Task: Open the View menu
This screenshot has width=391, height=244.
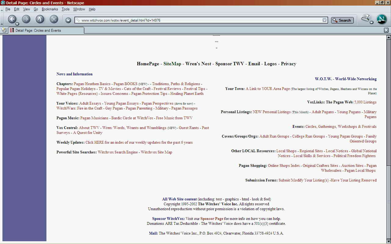Action: (x=27, y=9)
